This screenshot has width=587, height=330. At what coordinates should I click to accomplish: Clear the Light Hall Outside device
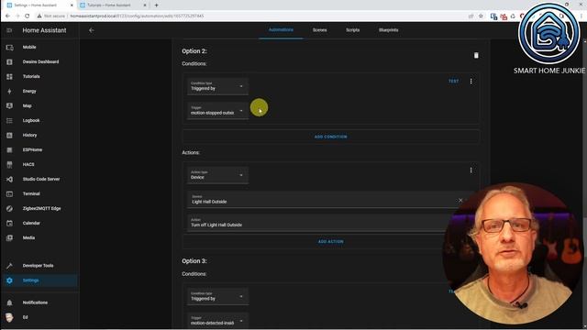point(460,200)
